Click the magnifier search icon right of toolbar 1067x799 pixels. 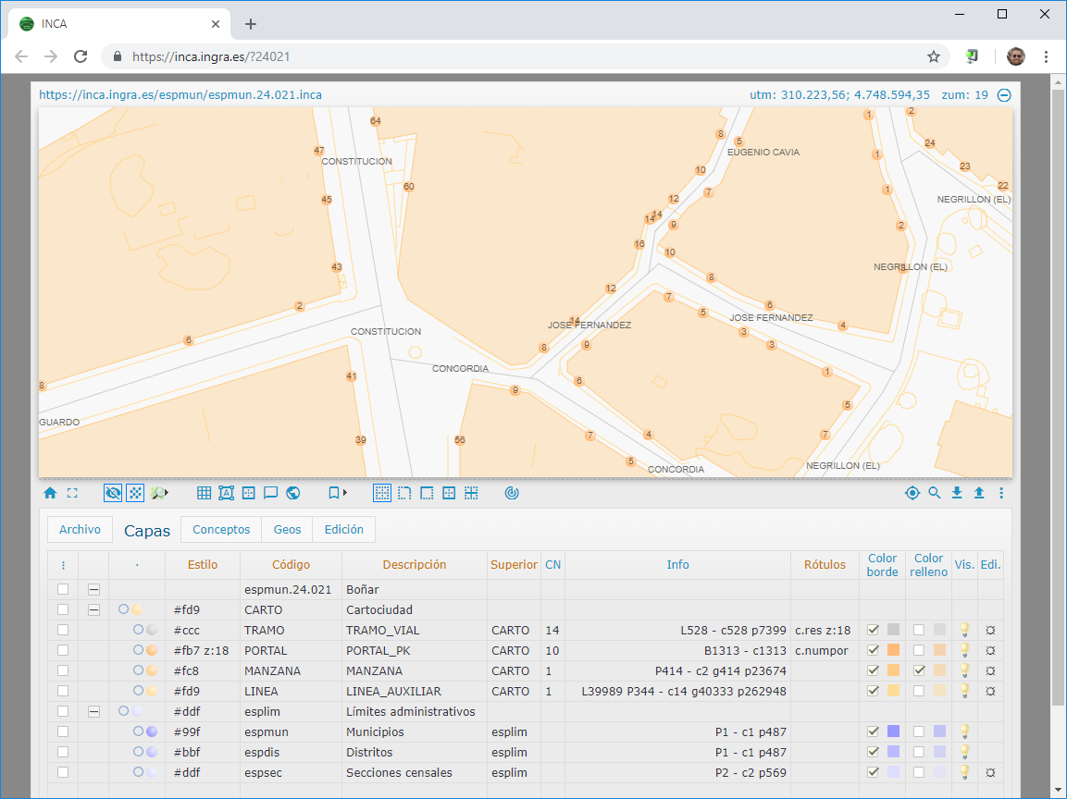[x=935, y=493]
